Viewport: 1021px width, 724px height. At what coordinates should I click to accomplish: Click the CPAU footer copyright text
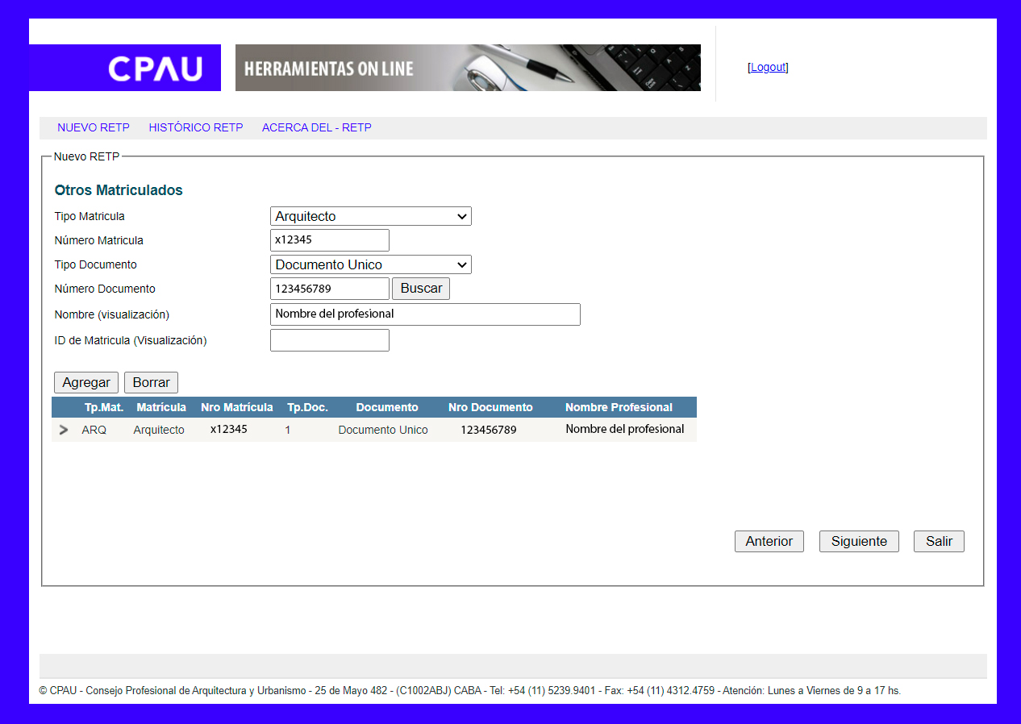pos(469,691)
